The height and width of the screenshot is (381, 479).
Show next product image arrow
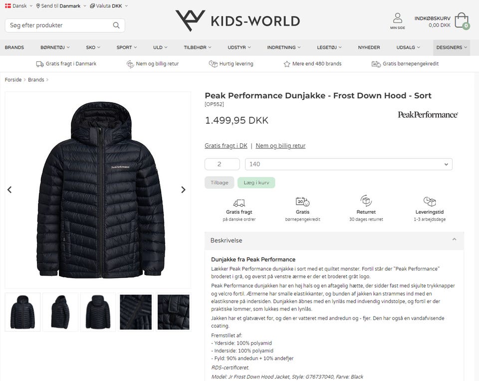tap(183, 190)
